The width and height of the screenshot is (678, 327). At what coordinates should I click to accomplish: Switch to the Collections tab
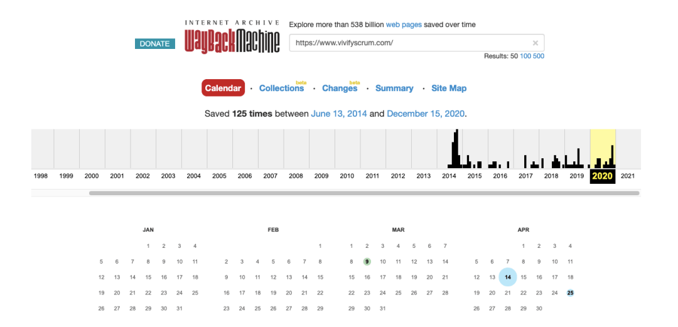281,88
